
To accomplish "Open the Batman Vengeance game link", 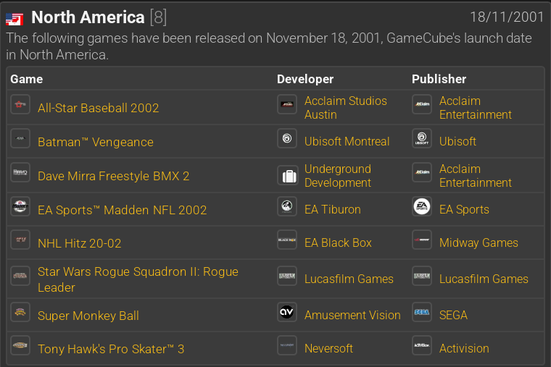I will click(95, 142).
